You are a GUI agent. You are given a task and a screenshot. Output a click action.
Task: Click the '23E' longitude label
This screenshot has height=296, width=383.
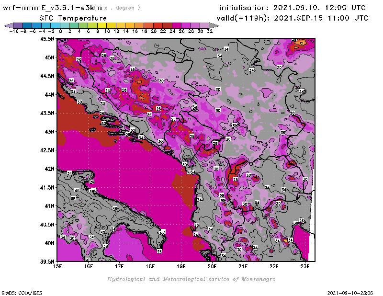tap(305, 266)
